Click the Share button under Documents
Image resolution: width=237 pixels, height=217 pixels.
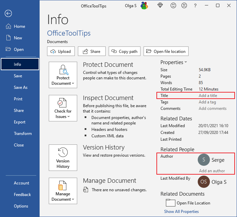click(92, 51)
